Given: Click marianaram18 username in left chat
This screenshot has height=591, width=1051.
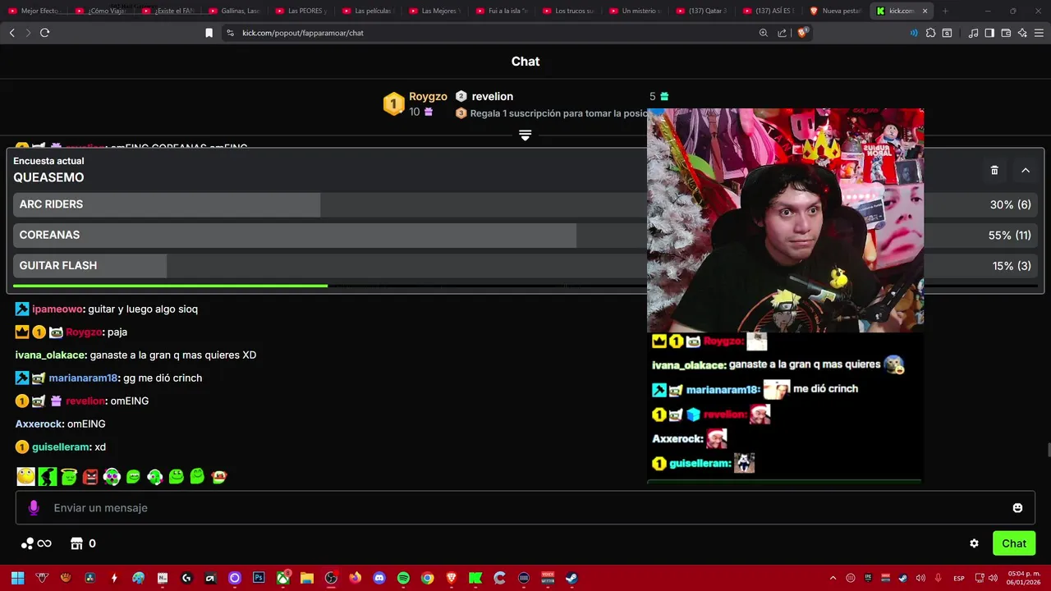Looking at the screenshot, I should click(x=83, y=378).
